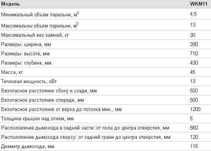The height and width of the screenshot is (151, 211).
Task: Click "Толщина крышки над огнем, мм" label
Action: coord(38,119)
